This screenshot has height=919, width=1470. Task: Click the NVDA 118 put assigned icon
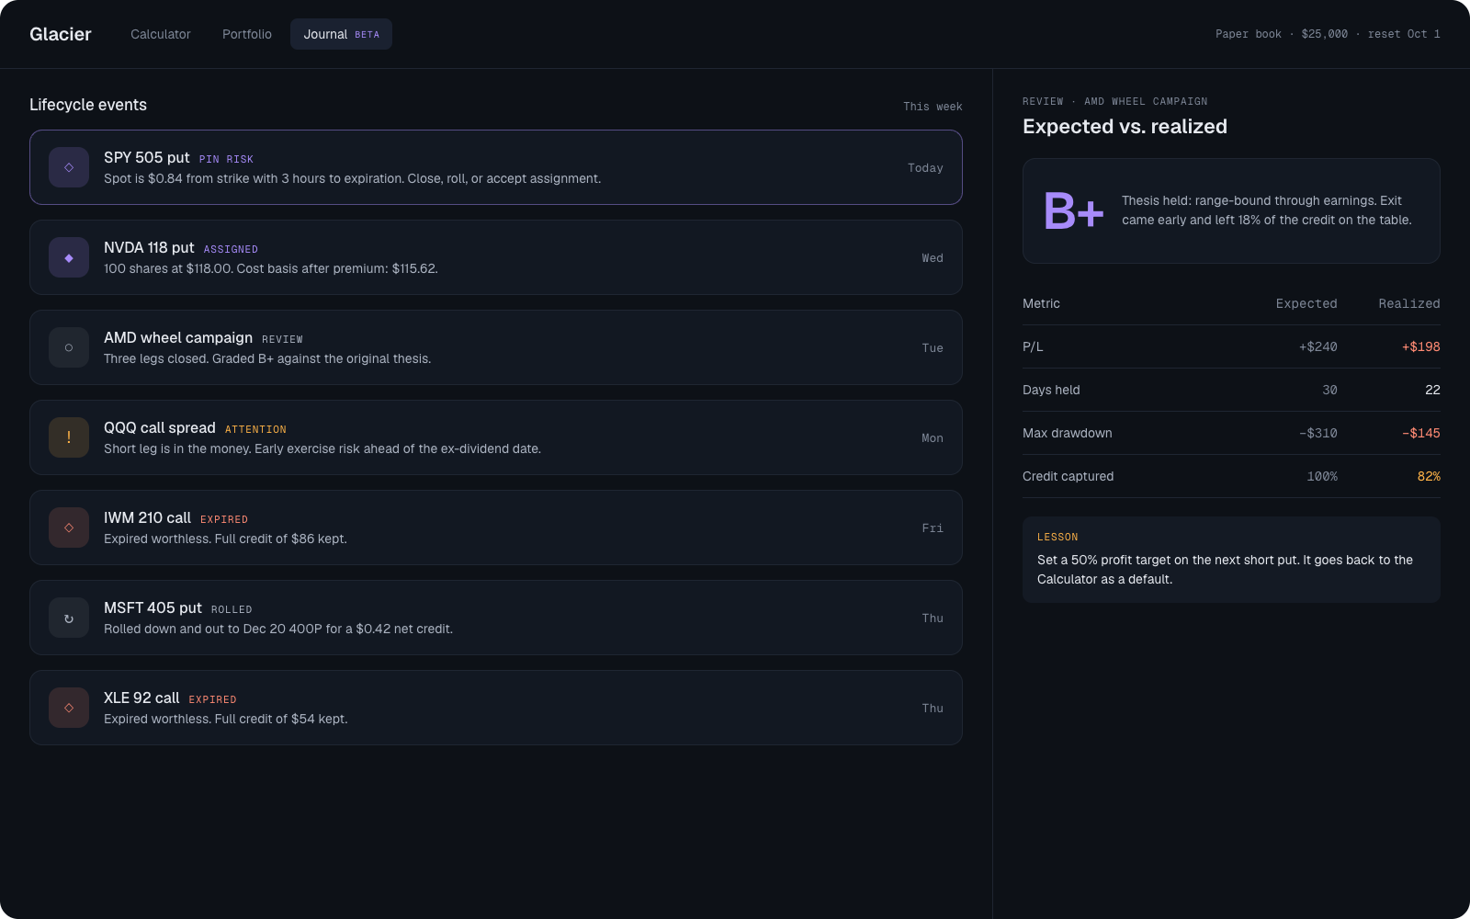click(69, 257)
